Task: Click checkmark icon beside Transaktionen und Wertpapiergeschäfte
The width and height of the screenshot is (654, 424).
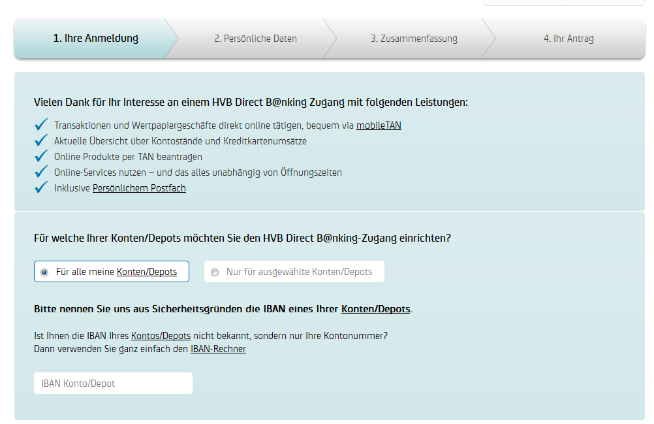Action: [x=41, y=124]
